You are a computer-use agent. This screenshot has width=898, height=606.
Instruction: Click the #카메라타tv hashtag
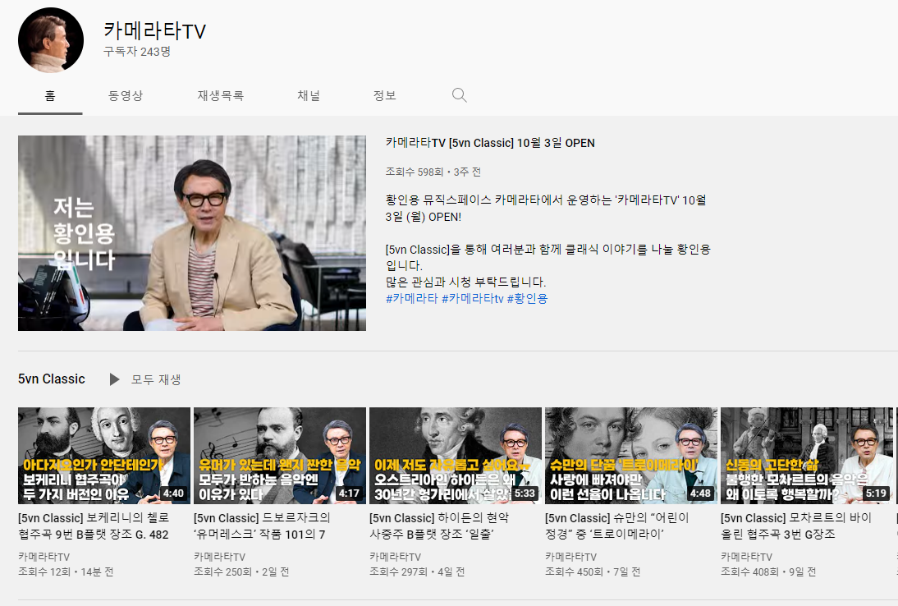(473, 298)
